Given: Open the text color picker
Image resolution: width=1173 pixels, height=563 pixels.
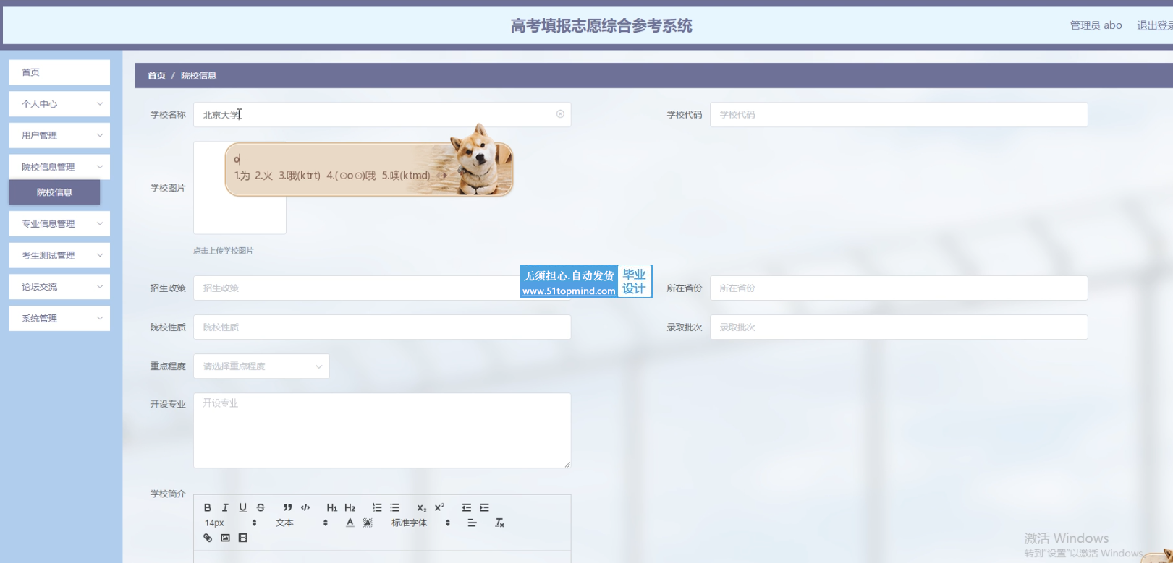Looking at the screenshot, I should click(350, 523).
